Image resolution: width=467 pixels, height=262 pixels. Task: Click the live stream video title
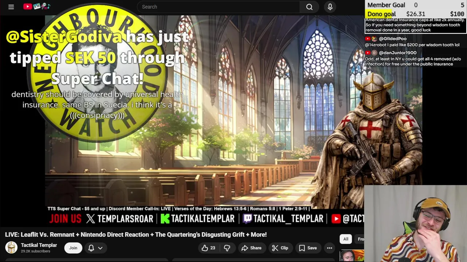coord(136,235)
